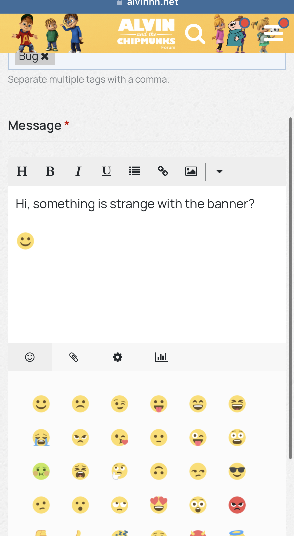Viewport: 294px width, 536px height.
Task: Remove the Bug tag
Action: [45, 56]
